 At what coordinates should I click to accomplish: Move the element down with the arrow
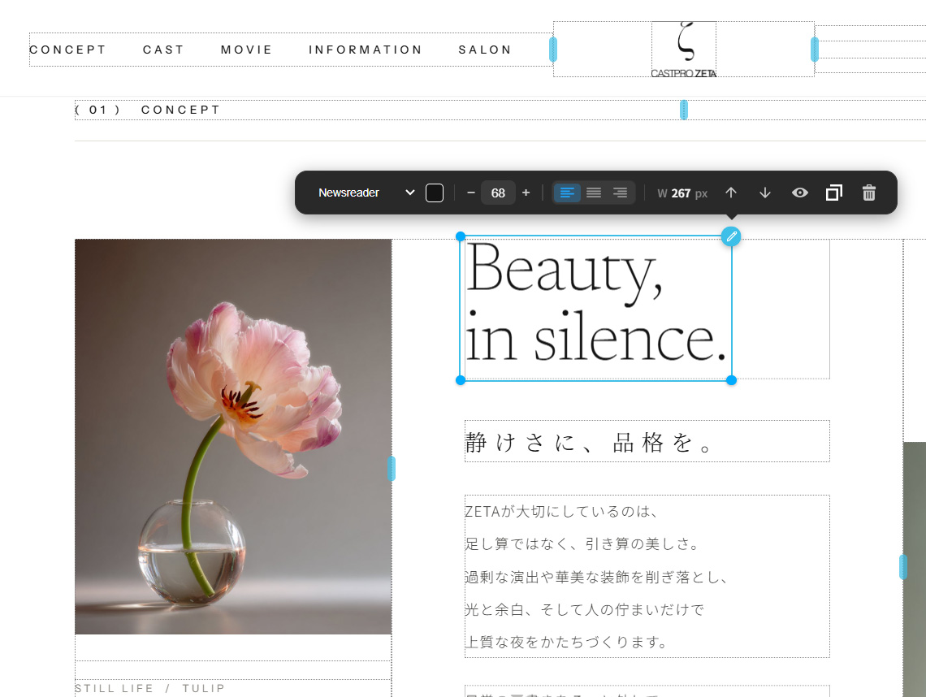(x=765, y=193)
